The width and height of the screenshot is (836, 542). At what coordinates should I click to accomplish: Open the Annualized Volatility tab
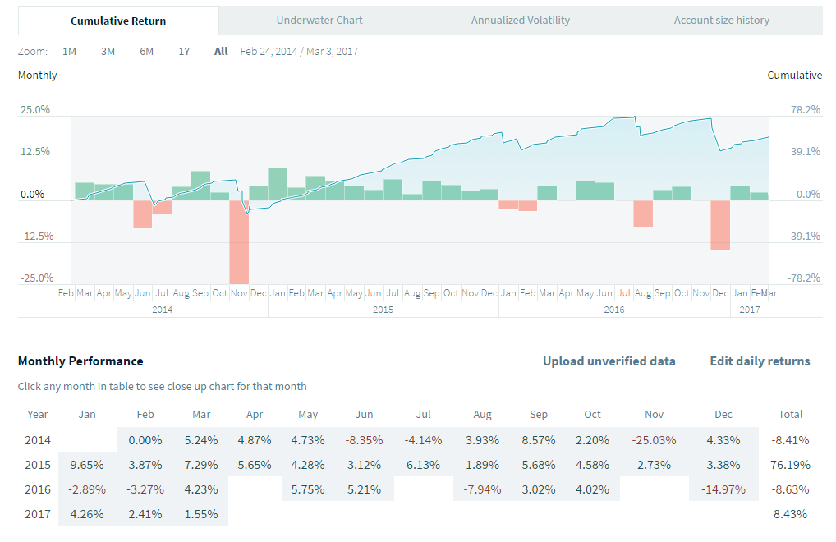[x=521, y=21]
